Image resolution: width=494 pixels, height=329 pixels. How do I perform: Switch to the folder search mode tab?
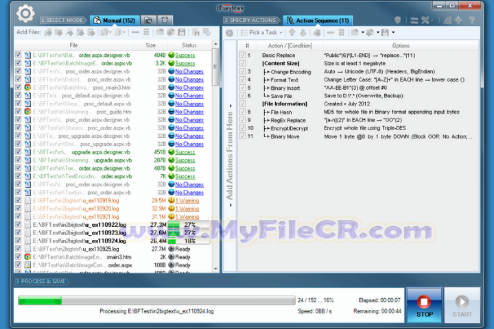pos(148,21)
